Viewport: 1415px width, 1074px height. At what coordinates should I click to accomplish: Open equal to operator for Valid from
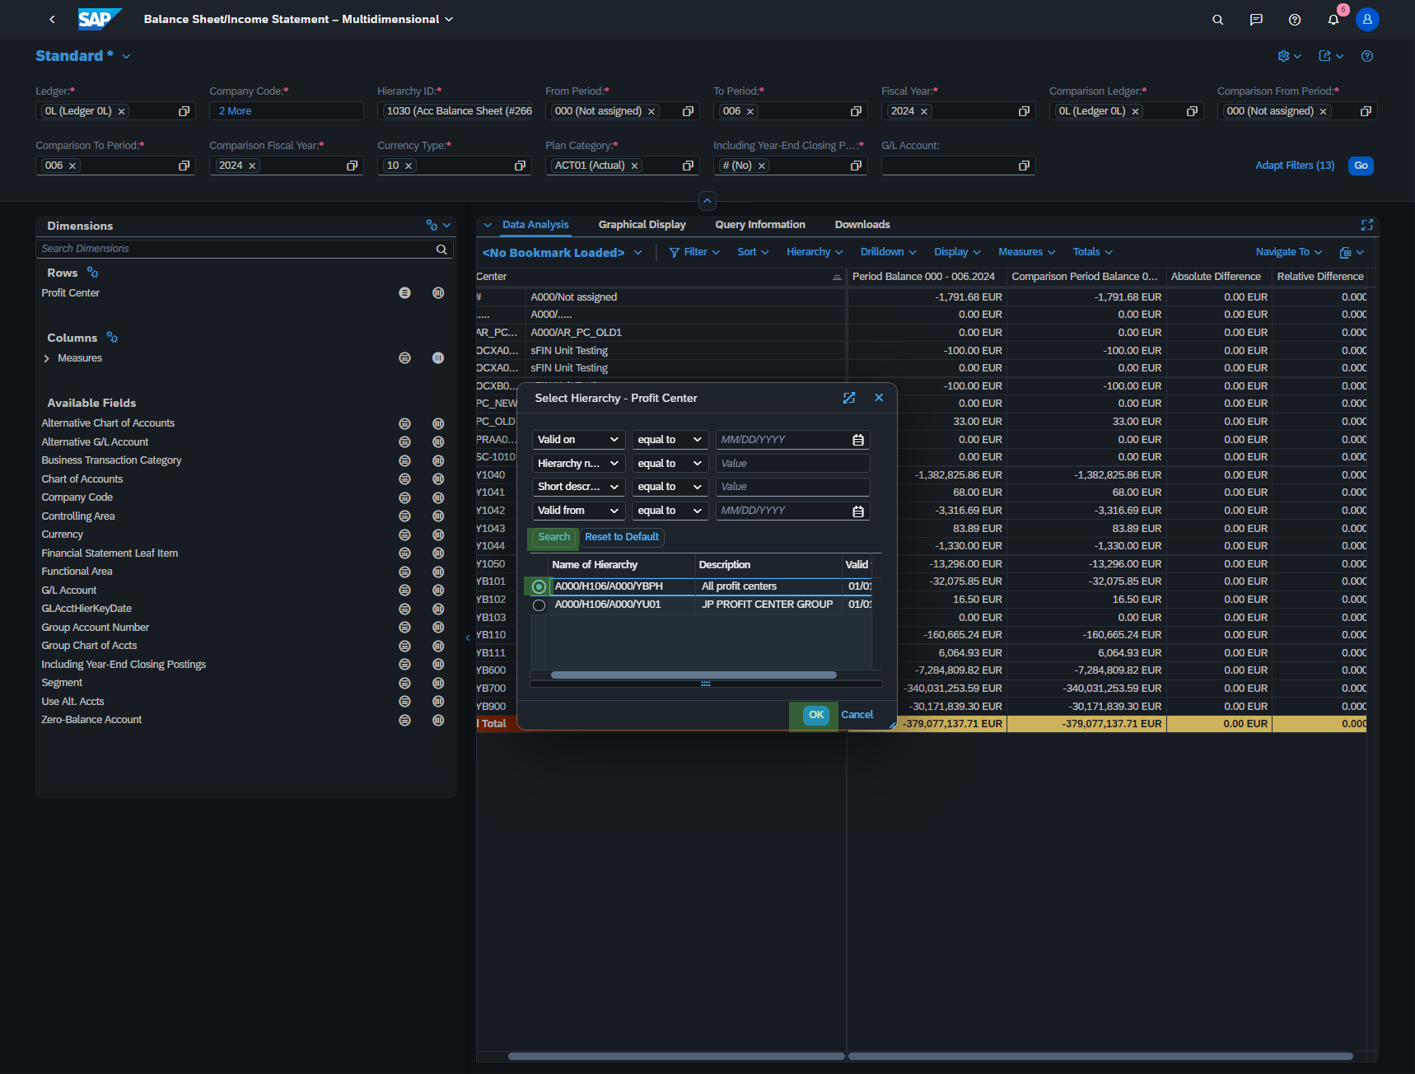670,511
